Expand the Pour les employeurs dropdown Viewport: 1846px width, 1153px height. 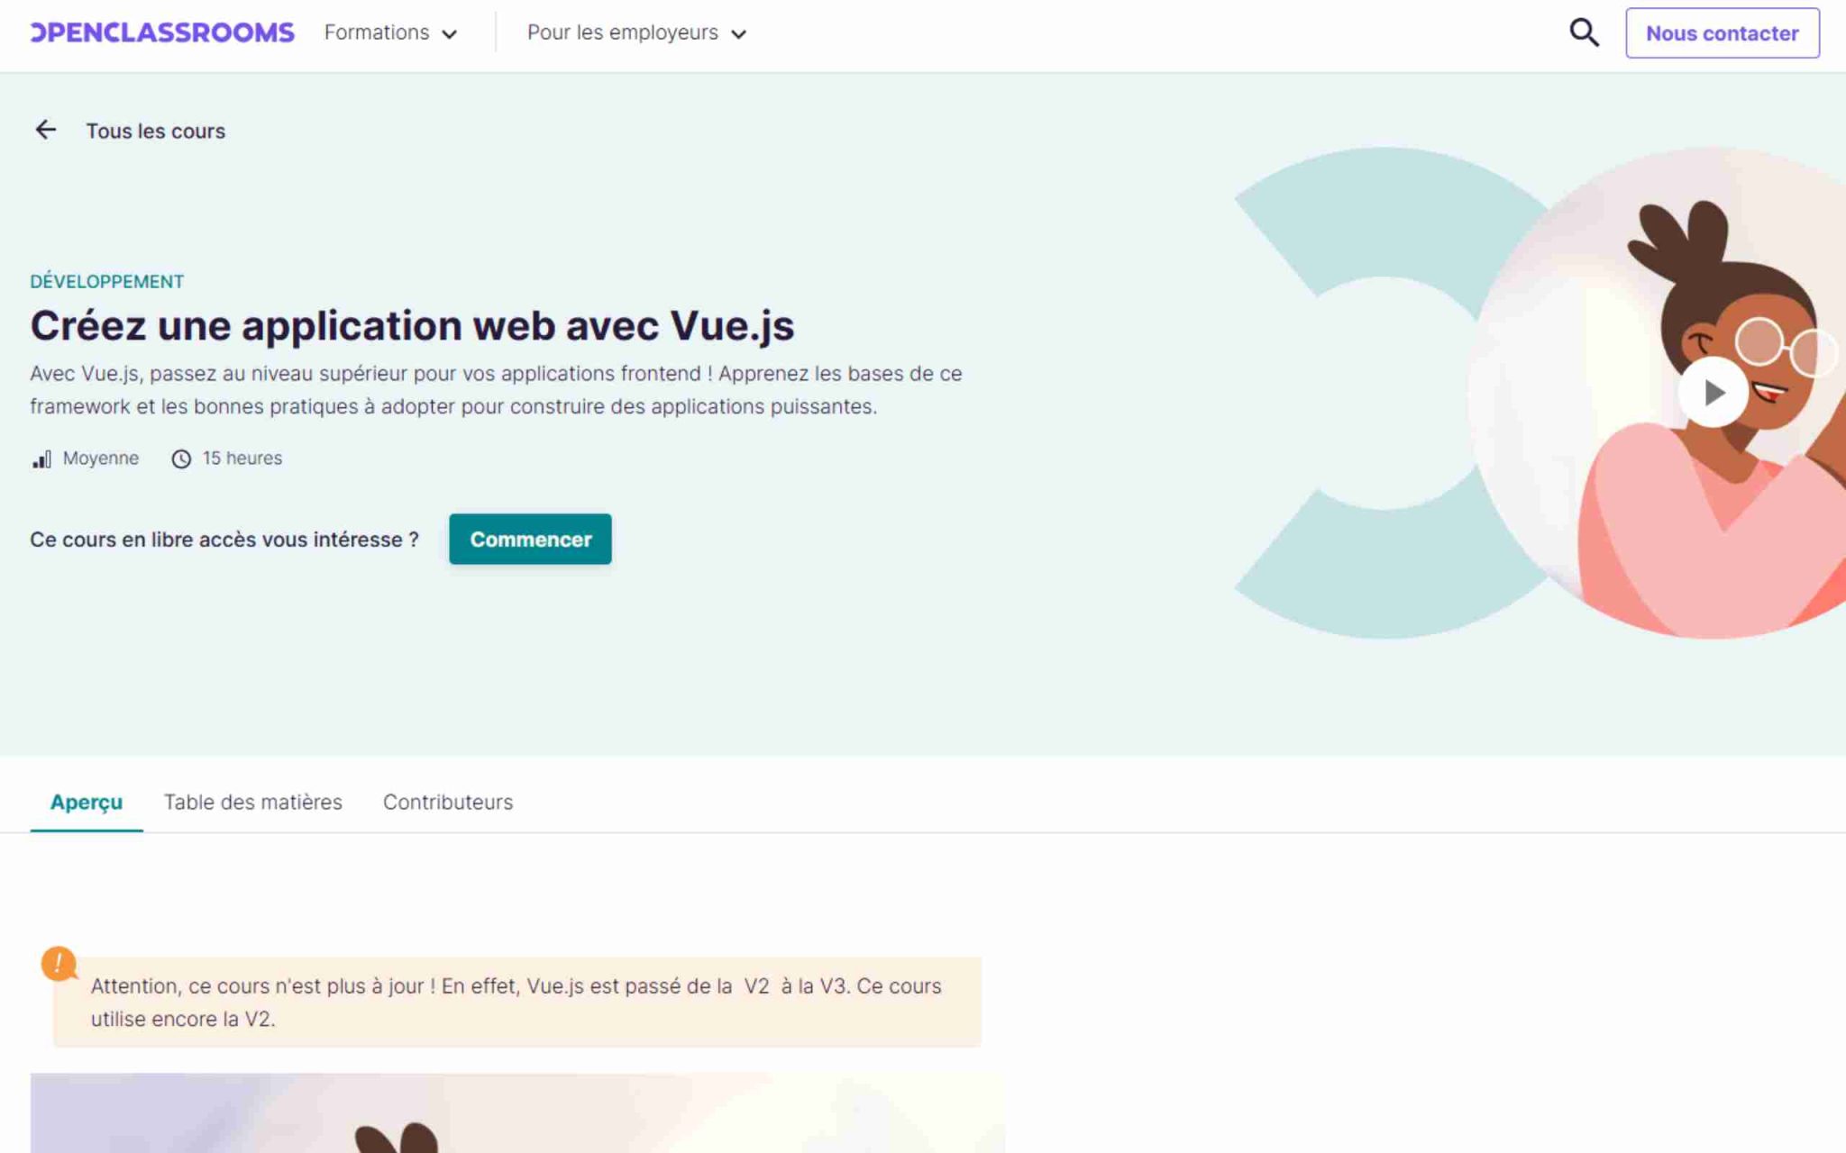pos(636,33)
